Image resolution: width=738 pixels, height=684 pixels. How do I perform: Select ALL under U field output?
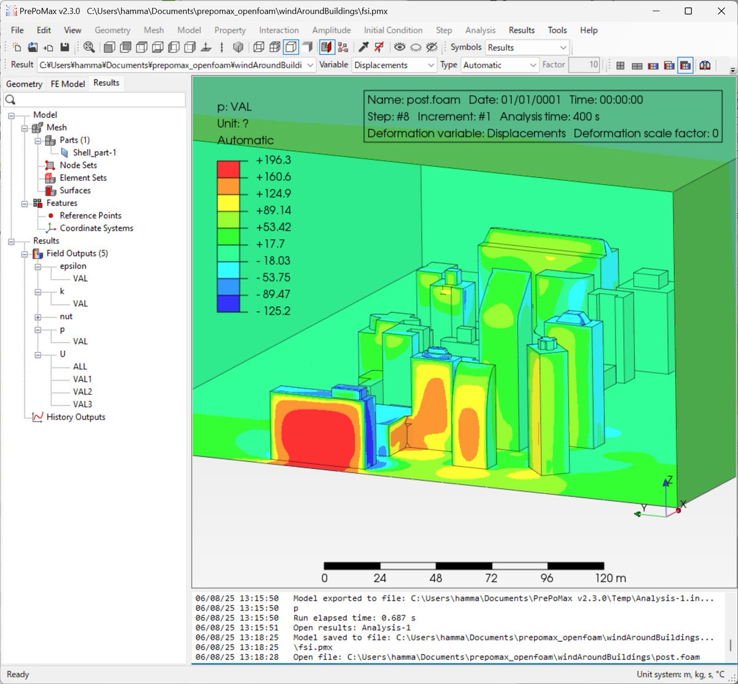(x=80, y=367)
